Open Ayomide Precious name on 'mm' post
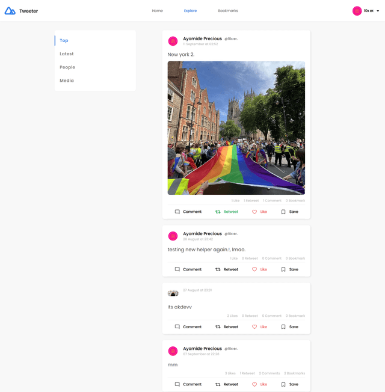Screen dimensions: 385x392 202,349
